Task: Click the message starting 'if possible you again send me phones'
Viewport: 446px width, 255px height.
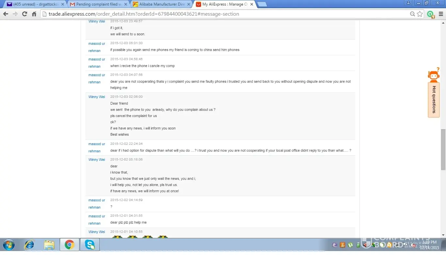Action: [x=175, y=50]
